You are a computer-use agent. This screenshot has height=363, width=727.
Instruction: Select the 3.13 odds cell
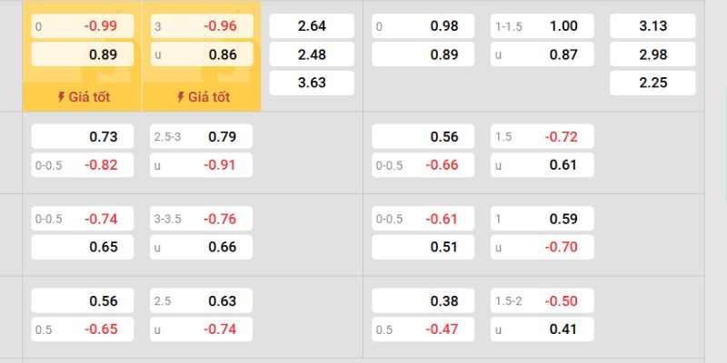pyautogui.click(x=652, y=26)
